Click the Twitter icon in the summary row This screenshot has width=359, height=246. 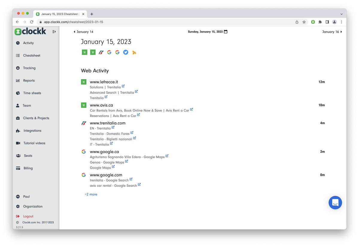pos(126,52)
